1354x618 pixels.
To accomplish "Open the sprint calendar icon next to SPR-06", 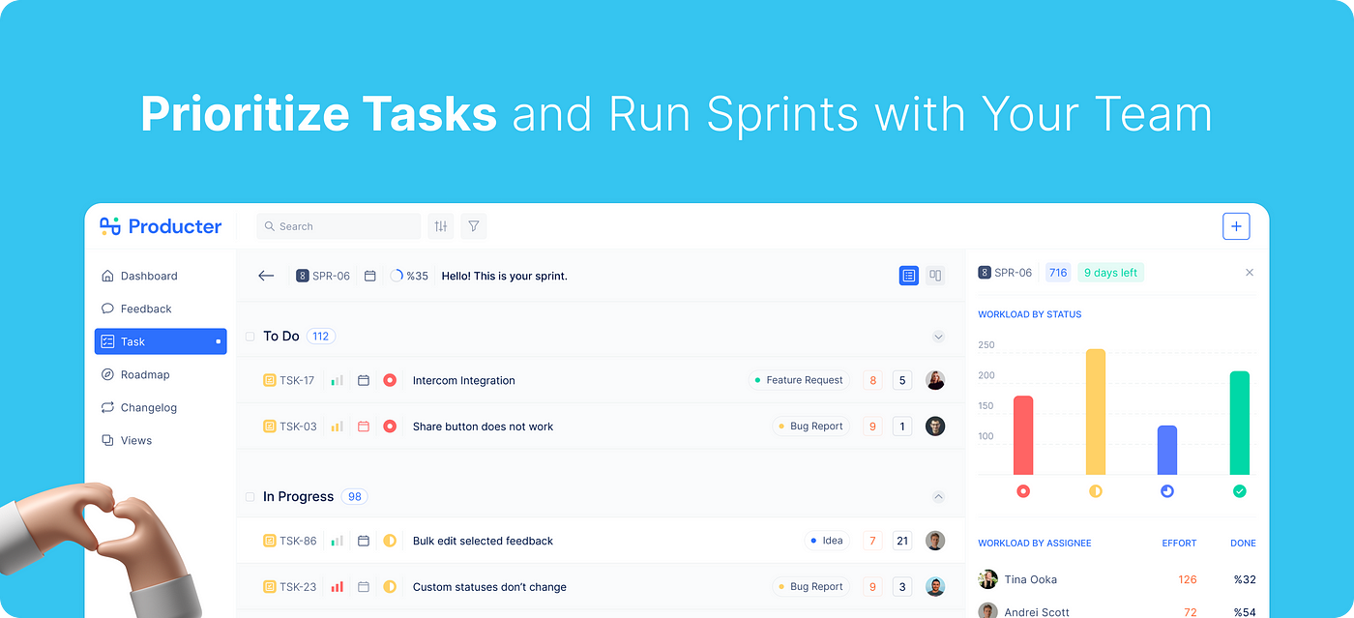I will [x=369, y=276].
